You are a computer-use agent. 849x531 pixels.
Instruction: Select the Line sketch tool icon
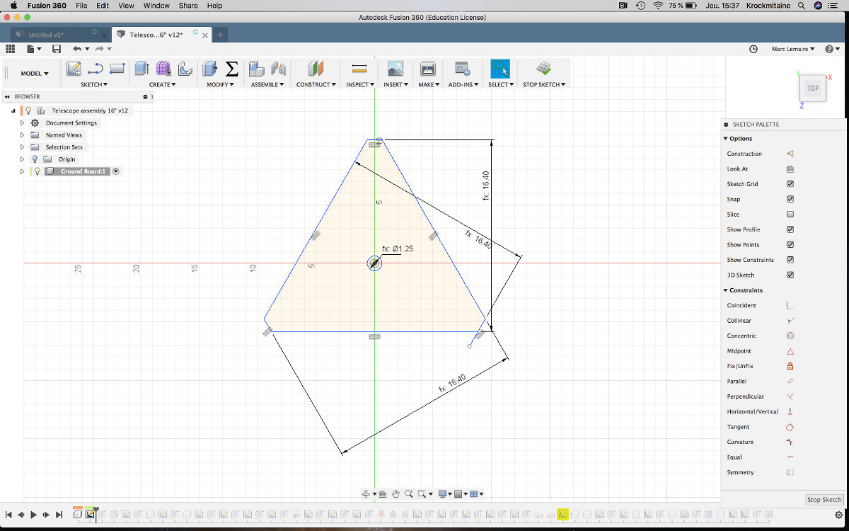[x=96, y=69]
